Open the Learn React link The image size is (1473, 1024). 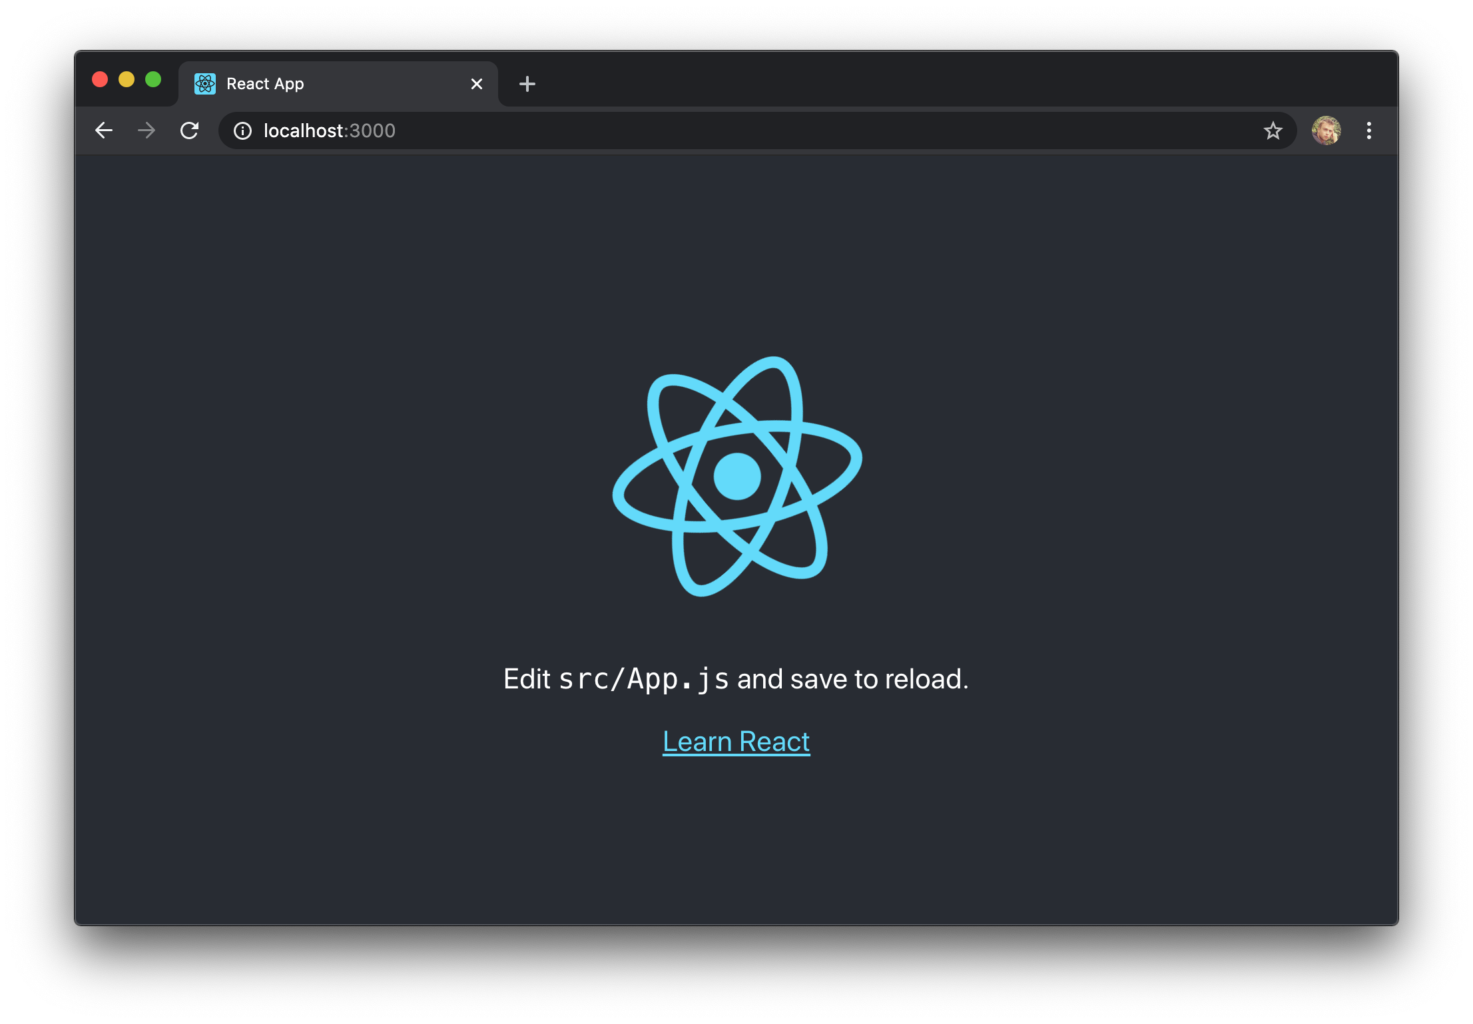pyautogui.click(x=736, y=742)
